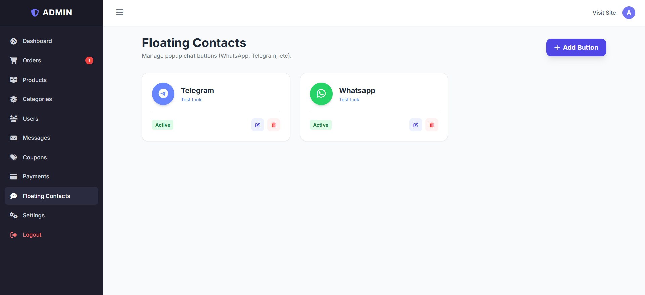
Task: Open the Orders menu item
Action: (x=32, y=60)
